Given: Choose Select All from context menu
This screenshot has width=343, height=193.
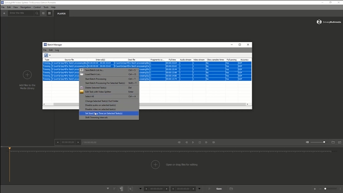Looking at the screenshot, I should pos(109,96).
